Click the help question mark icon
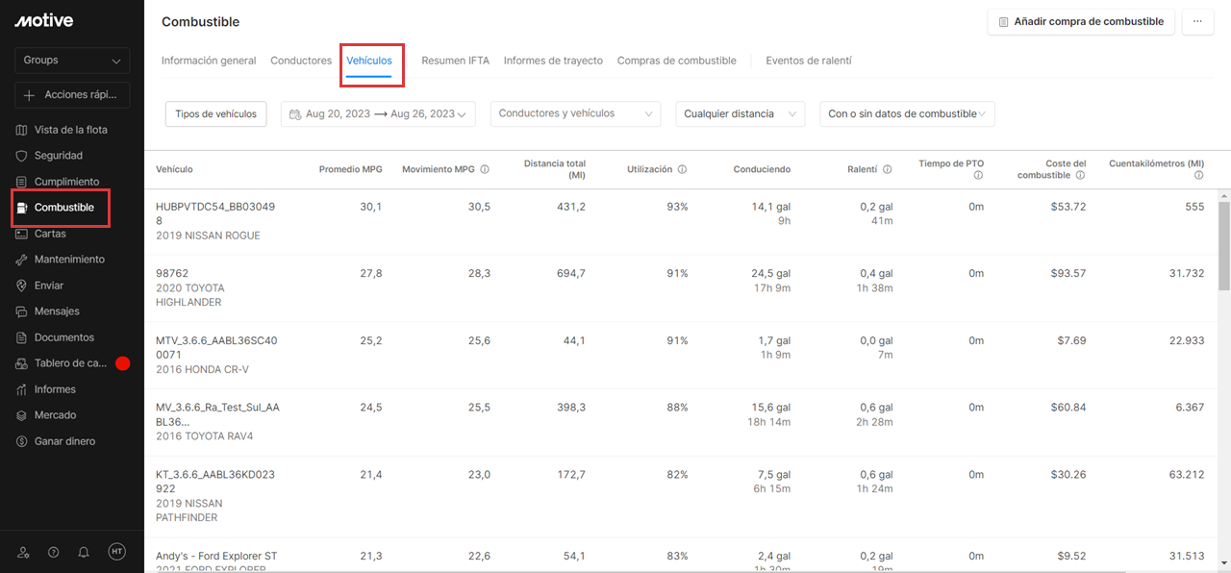The width and height of the screenshot is (1231, 573). pyautogui.click(x=53, y=552)
